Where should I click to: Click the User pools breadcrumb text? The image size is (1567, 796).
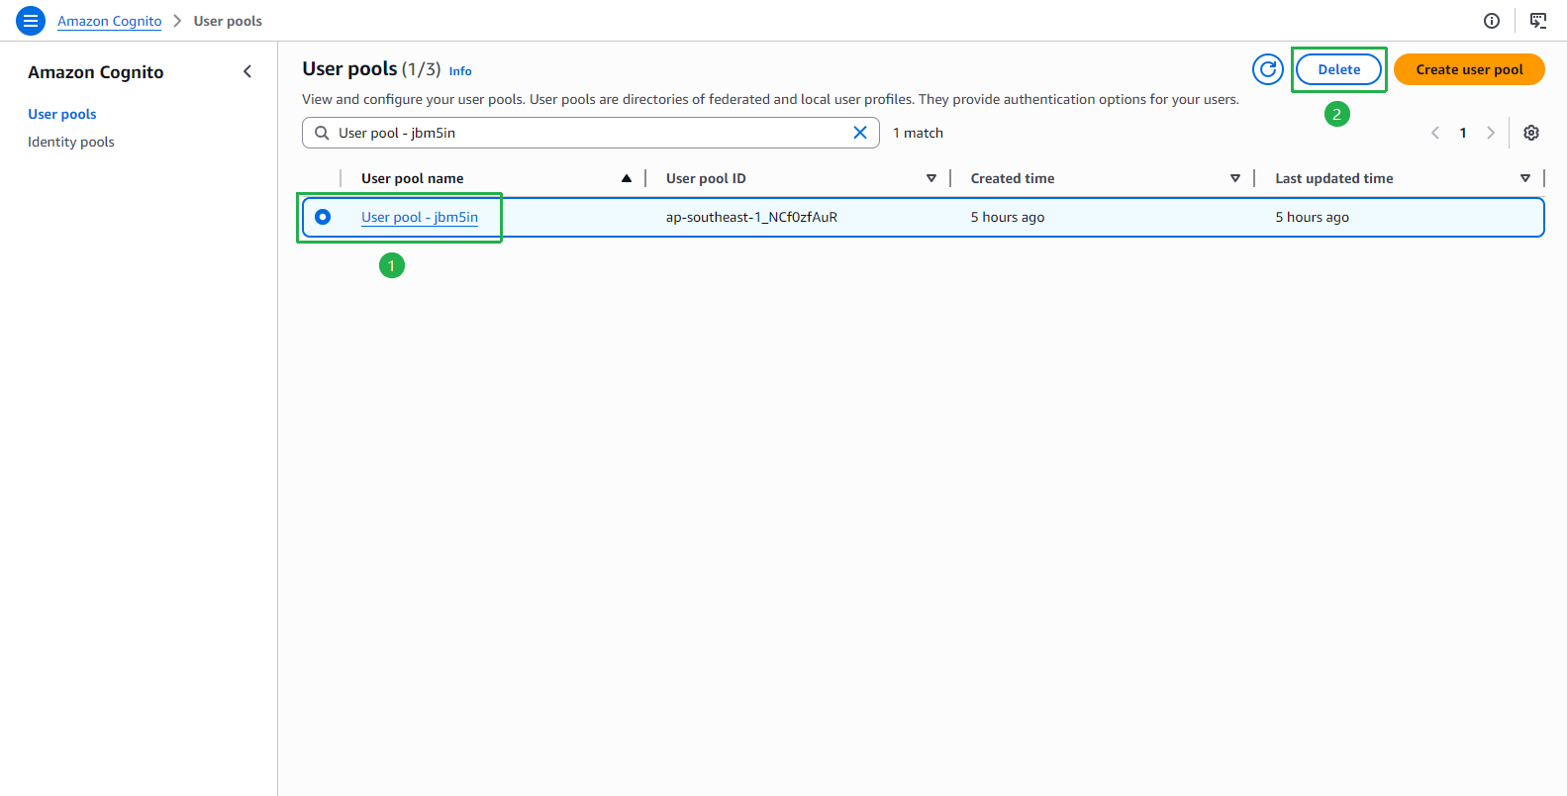click(x=228, y=21)
